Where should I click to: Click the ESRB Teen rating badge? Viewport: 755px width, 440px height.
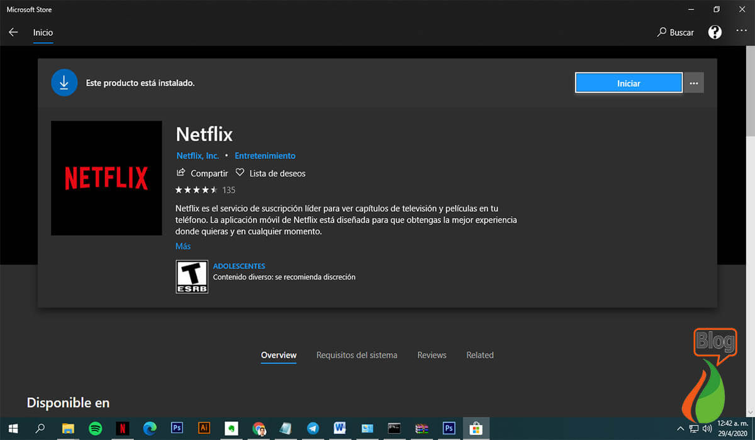pos(192,277)
